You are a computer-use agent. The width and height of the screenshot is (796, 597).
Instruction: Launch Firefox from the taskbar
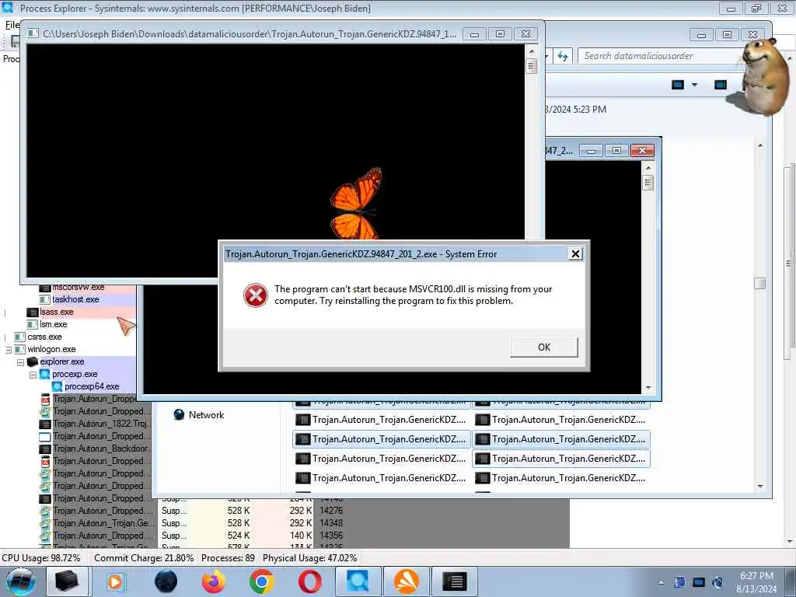214,581
